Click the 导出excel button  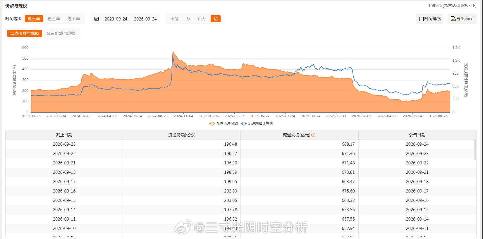[463, 19]
